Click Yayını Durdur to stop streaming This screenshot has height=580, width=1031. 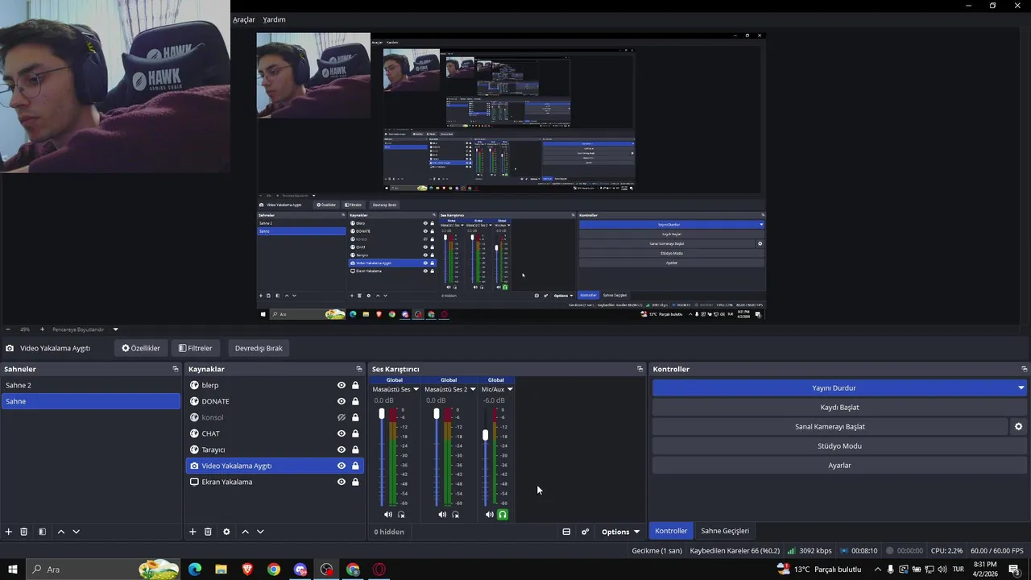tap(833, 387)
